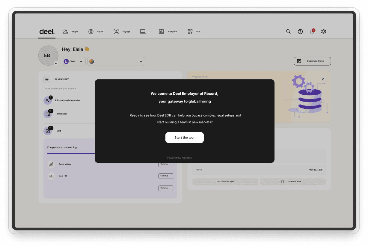
Task: Open the People menu icon
Action: click(x=65, y=31)
